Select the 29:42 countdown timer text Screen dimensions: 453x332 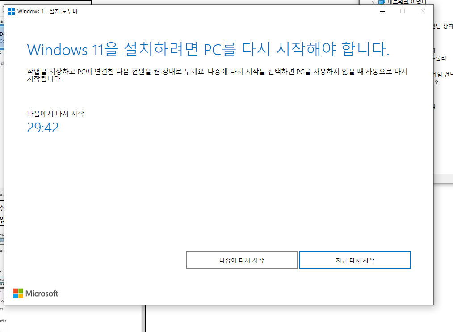pos(43,128)
